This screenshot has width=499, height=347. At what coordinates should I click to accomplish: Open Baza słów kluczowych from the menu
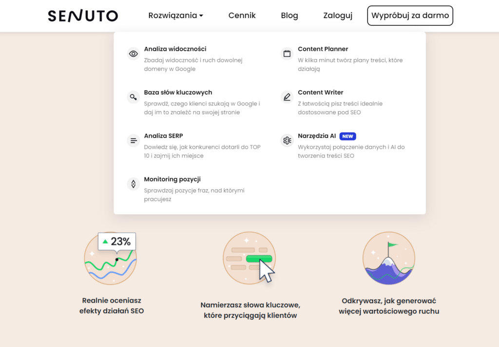178,92
